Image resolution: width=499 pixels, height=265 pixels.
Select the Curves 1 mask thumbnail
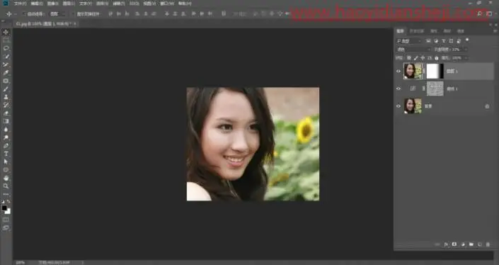click(435, 89)
